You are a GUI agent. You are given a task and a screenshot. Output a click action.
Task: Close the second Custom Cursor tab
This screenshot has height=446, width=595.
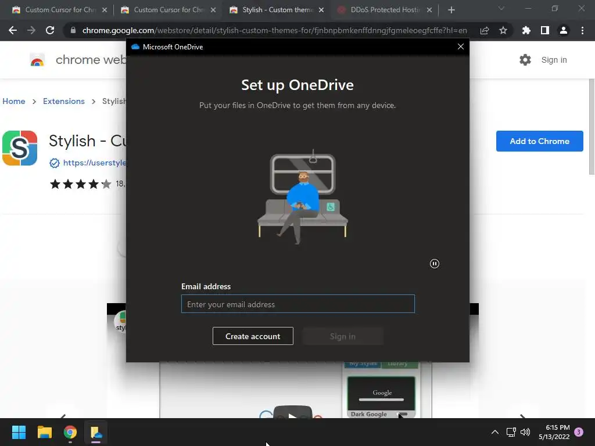click(x=213, y=10)
